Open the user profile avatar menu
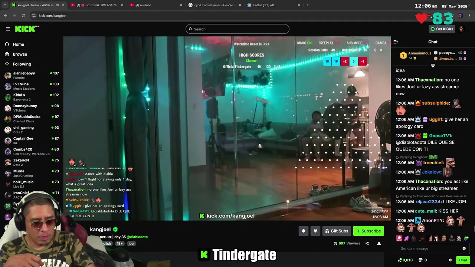The height and width of the screenshot is (267, 475). click(461, 29)
